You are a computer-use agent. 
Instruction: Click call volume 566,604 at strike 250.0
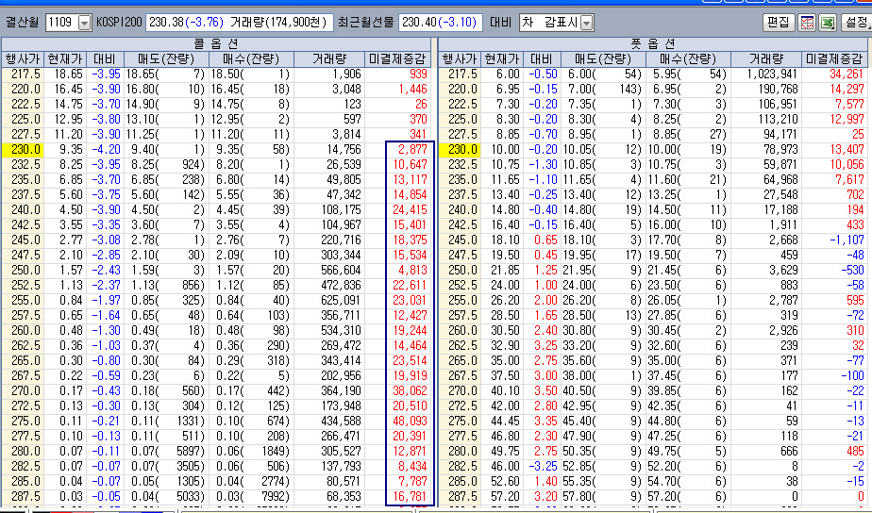pyautogui.click(x=341, y=270)
